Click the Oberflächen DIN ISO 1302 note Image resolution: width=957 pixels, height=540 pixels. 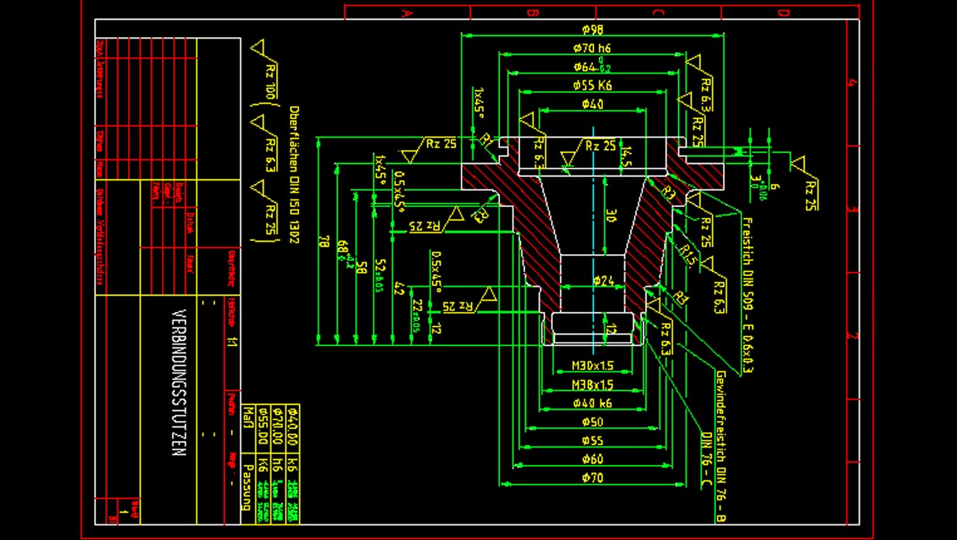pyautogui.click(x=294, y=175)
